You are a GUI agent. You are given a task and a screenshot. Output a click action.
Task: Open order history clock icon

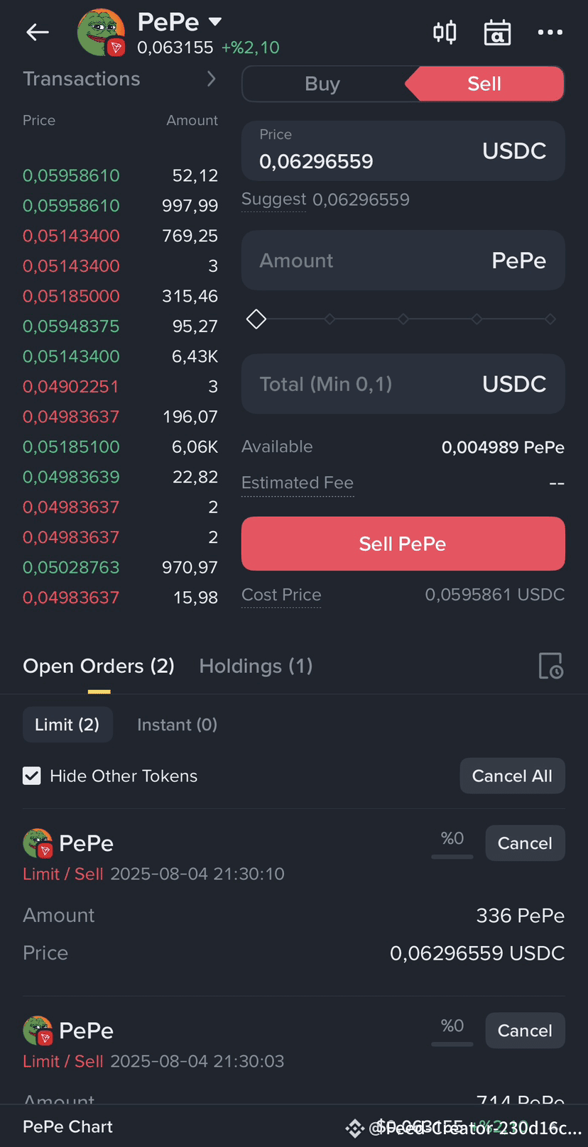coord(550,666)
